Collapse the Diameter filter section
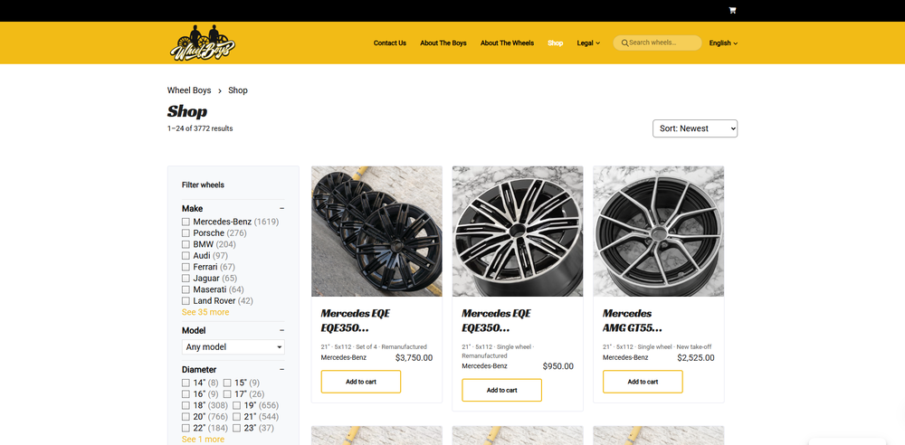The width and height of the screenshot is (905, 445). (281, 369)
